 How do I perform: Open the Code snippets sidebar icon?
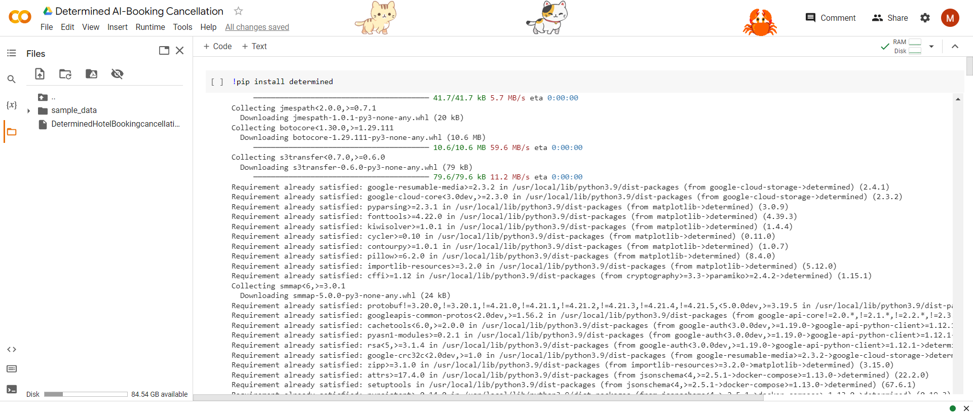point(12,349)
